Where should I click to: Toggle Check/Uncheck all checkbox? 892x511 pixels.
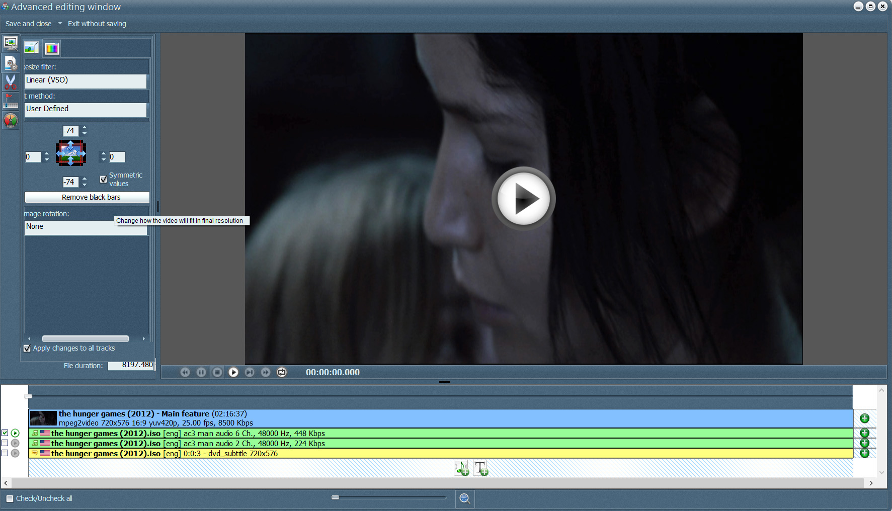click(10, 498)
